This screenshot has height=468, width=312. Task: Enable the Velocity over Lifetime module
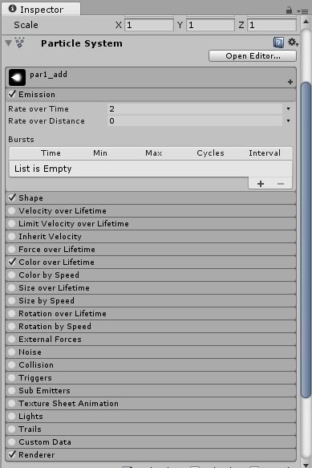(12, 210)
